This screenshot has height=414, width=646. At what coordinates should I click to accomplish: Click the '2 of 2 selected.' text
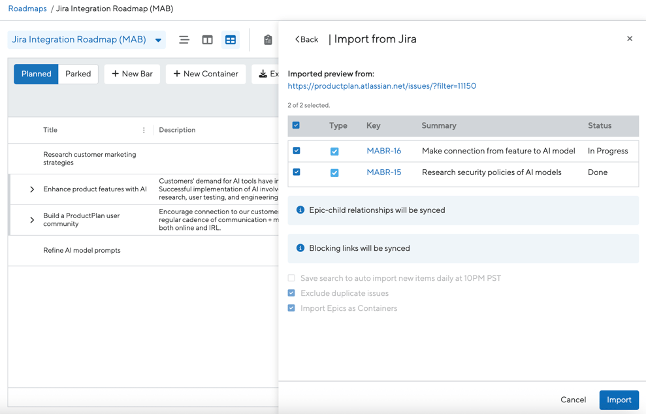(308, 105)
